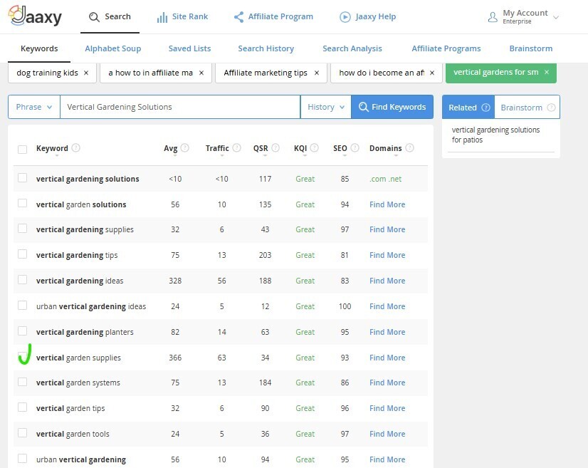Open Affiliate Programs tab

pos(446,48)
